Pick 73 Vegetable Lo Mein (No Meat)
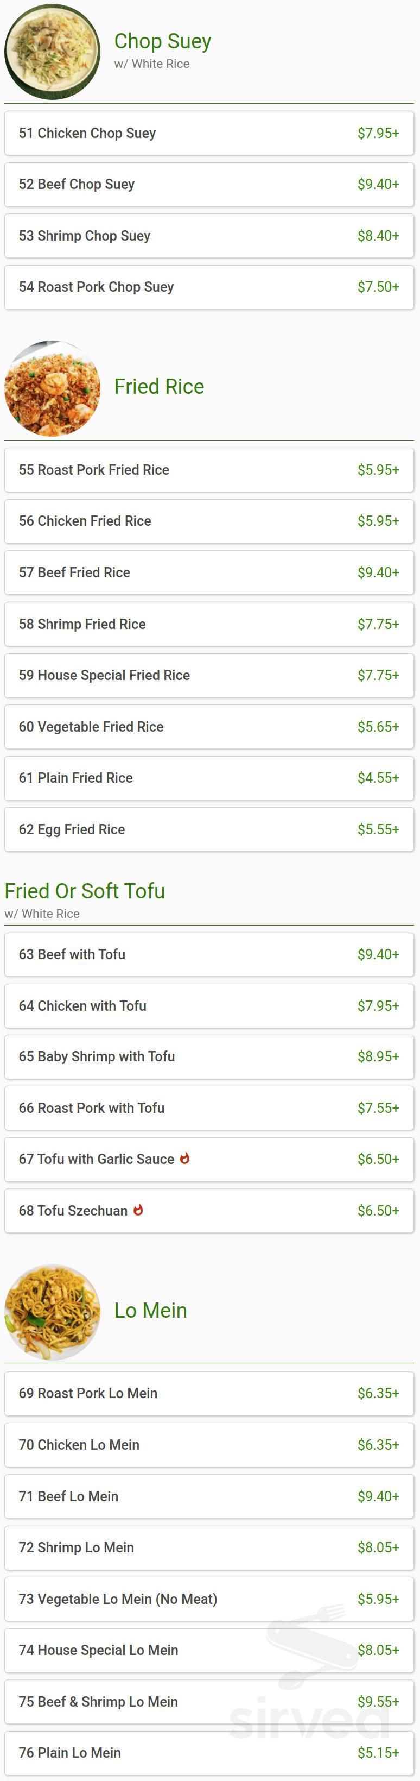The height and width of the screenshot is (1781, 420). click(208, 1599)
